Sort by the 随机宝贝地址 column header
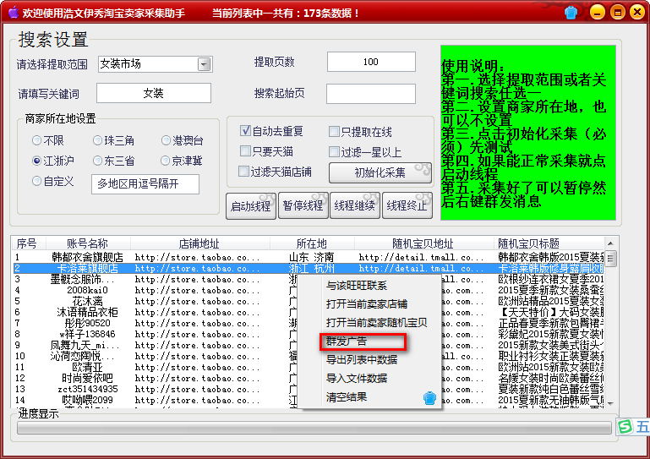650x459 pixels. click(x=423, y=243)
